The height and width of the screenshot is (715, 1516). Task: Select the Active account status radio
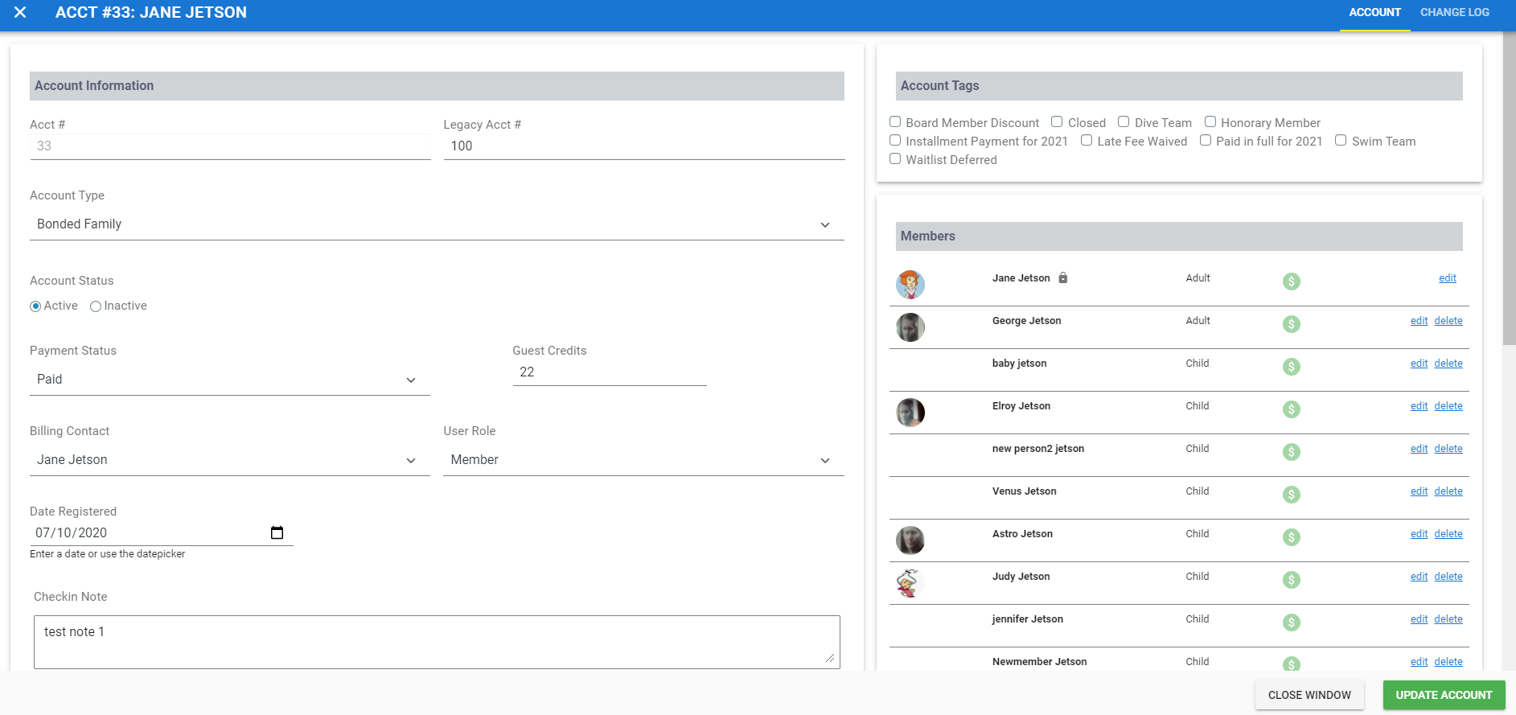35,306
